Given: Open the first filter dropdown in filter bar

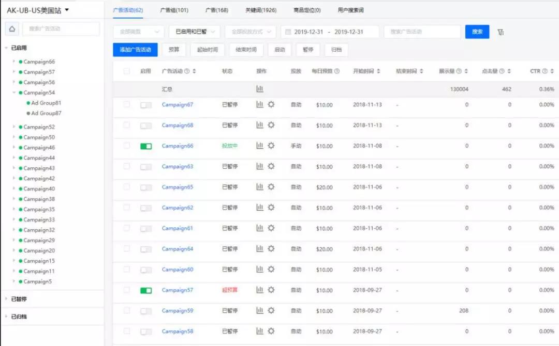Looking at the screenshot, I should coord(139,32).
